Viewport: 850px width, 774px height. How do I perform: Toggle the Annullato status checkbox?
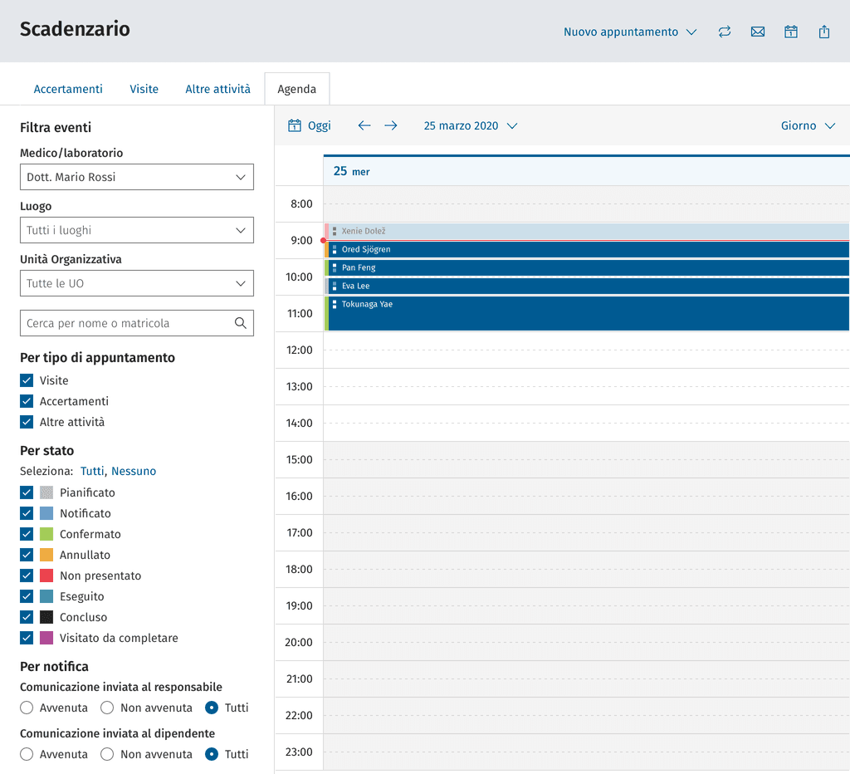[x=27, y=555]
